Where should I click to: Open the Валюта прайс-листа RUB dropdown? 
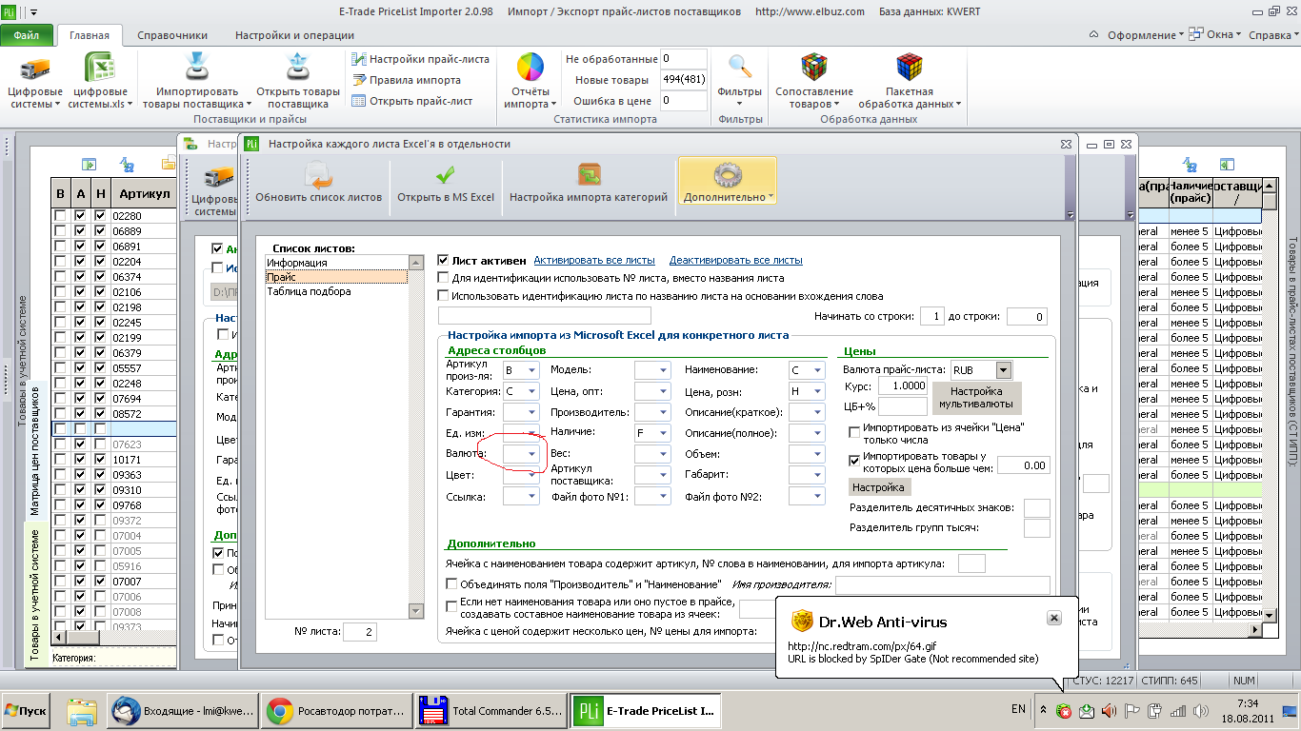coord(1003,369)
